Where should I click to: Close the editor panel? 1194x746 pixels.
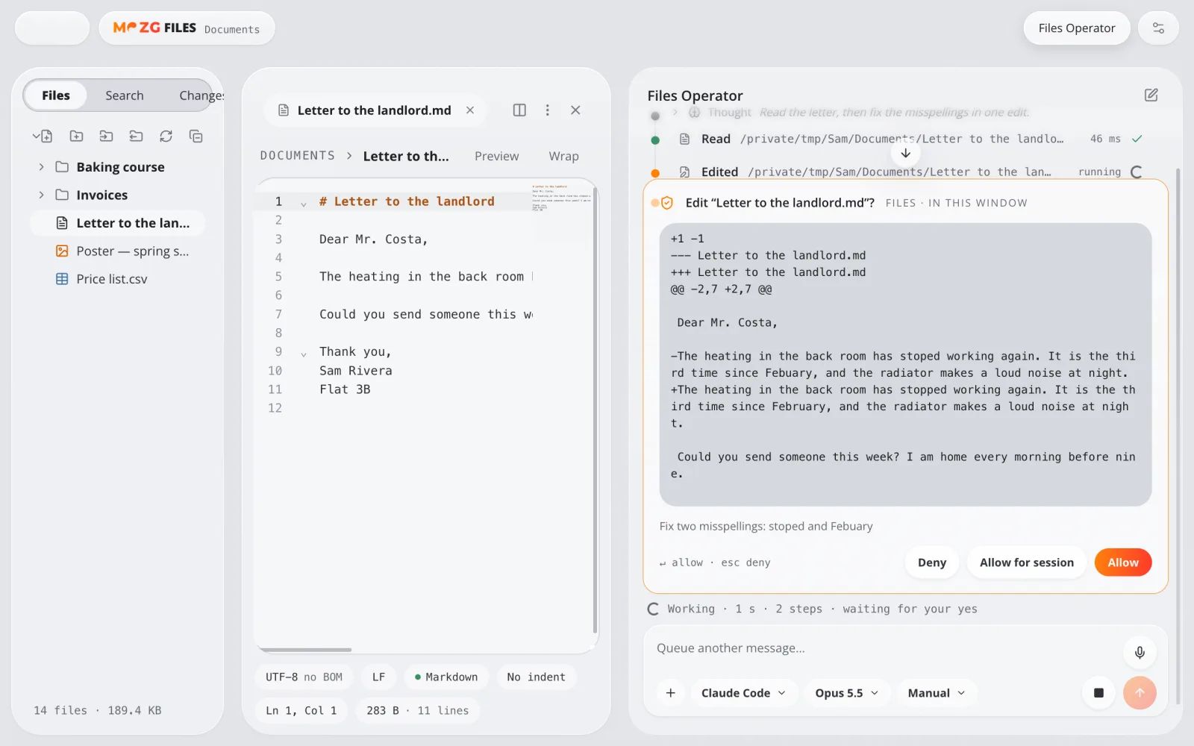coord(575,110)
